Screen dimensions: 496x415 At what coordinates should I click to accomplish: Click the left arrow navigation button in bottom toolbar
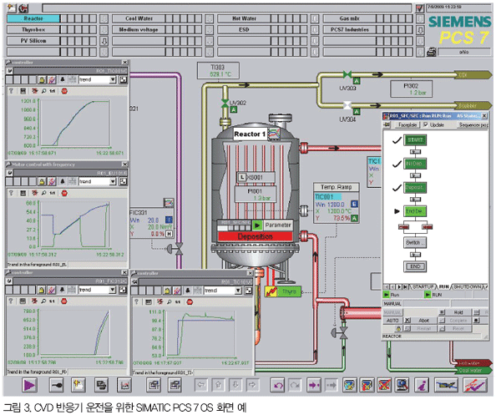[x=201, y=385]
